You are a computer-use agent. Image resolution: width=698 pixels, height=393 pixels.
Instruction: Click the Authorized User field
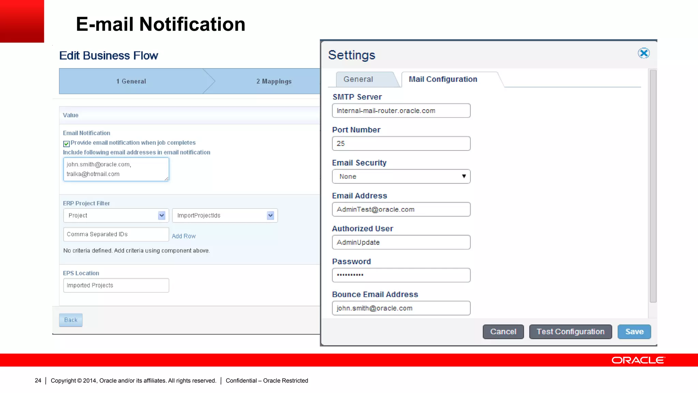401,242
